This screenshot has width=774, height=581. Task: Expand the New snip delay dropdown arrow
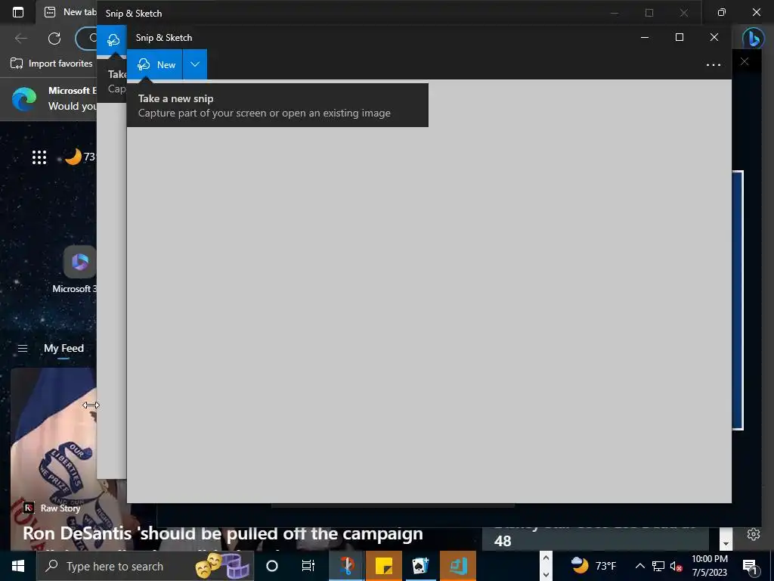[x=195, y=65]
